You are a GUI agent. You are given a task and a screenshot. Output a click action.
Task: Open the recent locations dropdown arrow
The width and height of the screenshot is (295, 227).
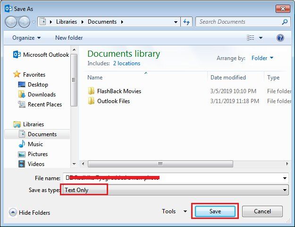34,22
